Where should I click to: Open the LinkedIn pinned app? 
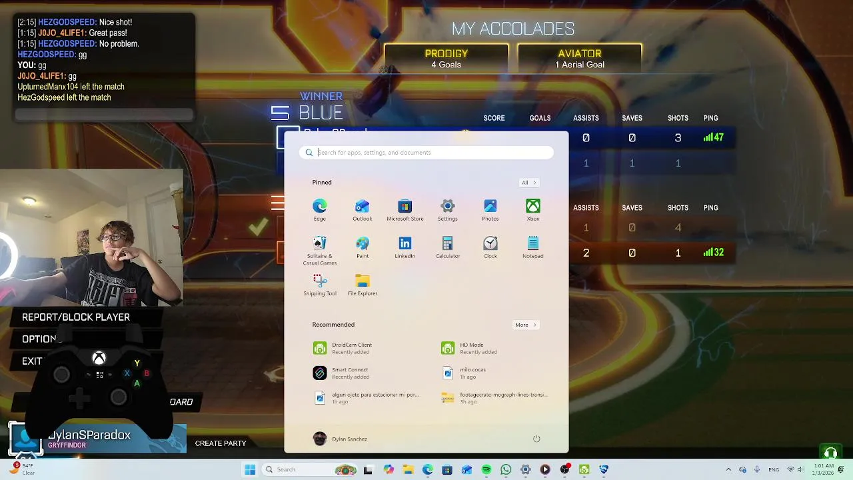tap(405, 247)
